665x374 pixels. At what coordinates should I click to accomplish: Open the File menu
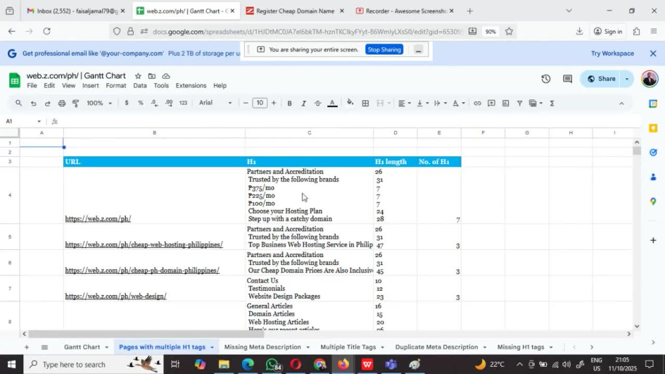[x=32, y=86]
